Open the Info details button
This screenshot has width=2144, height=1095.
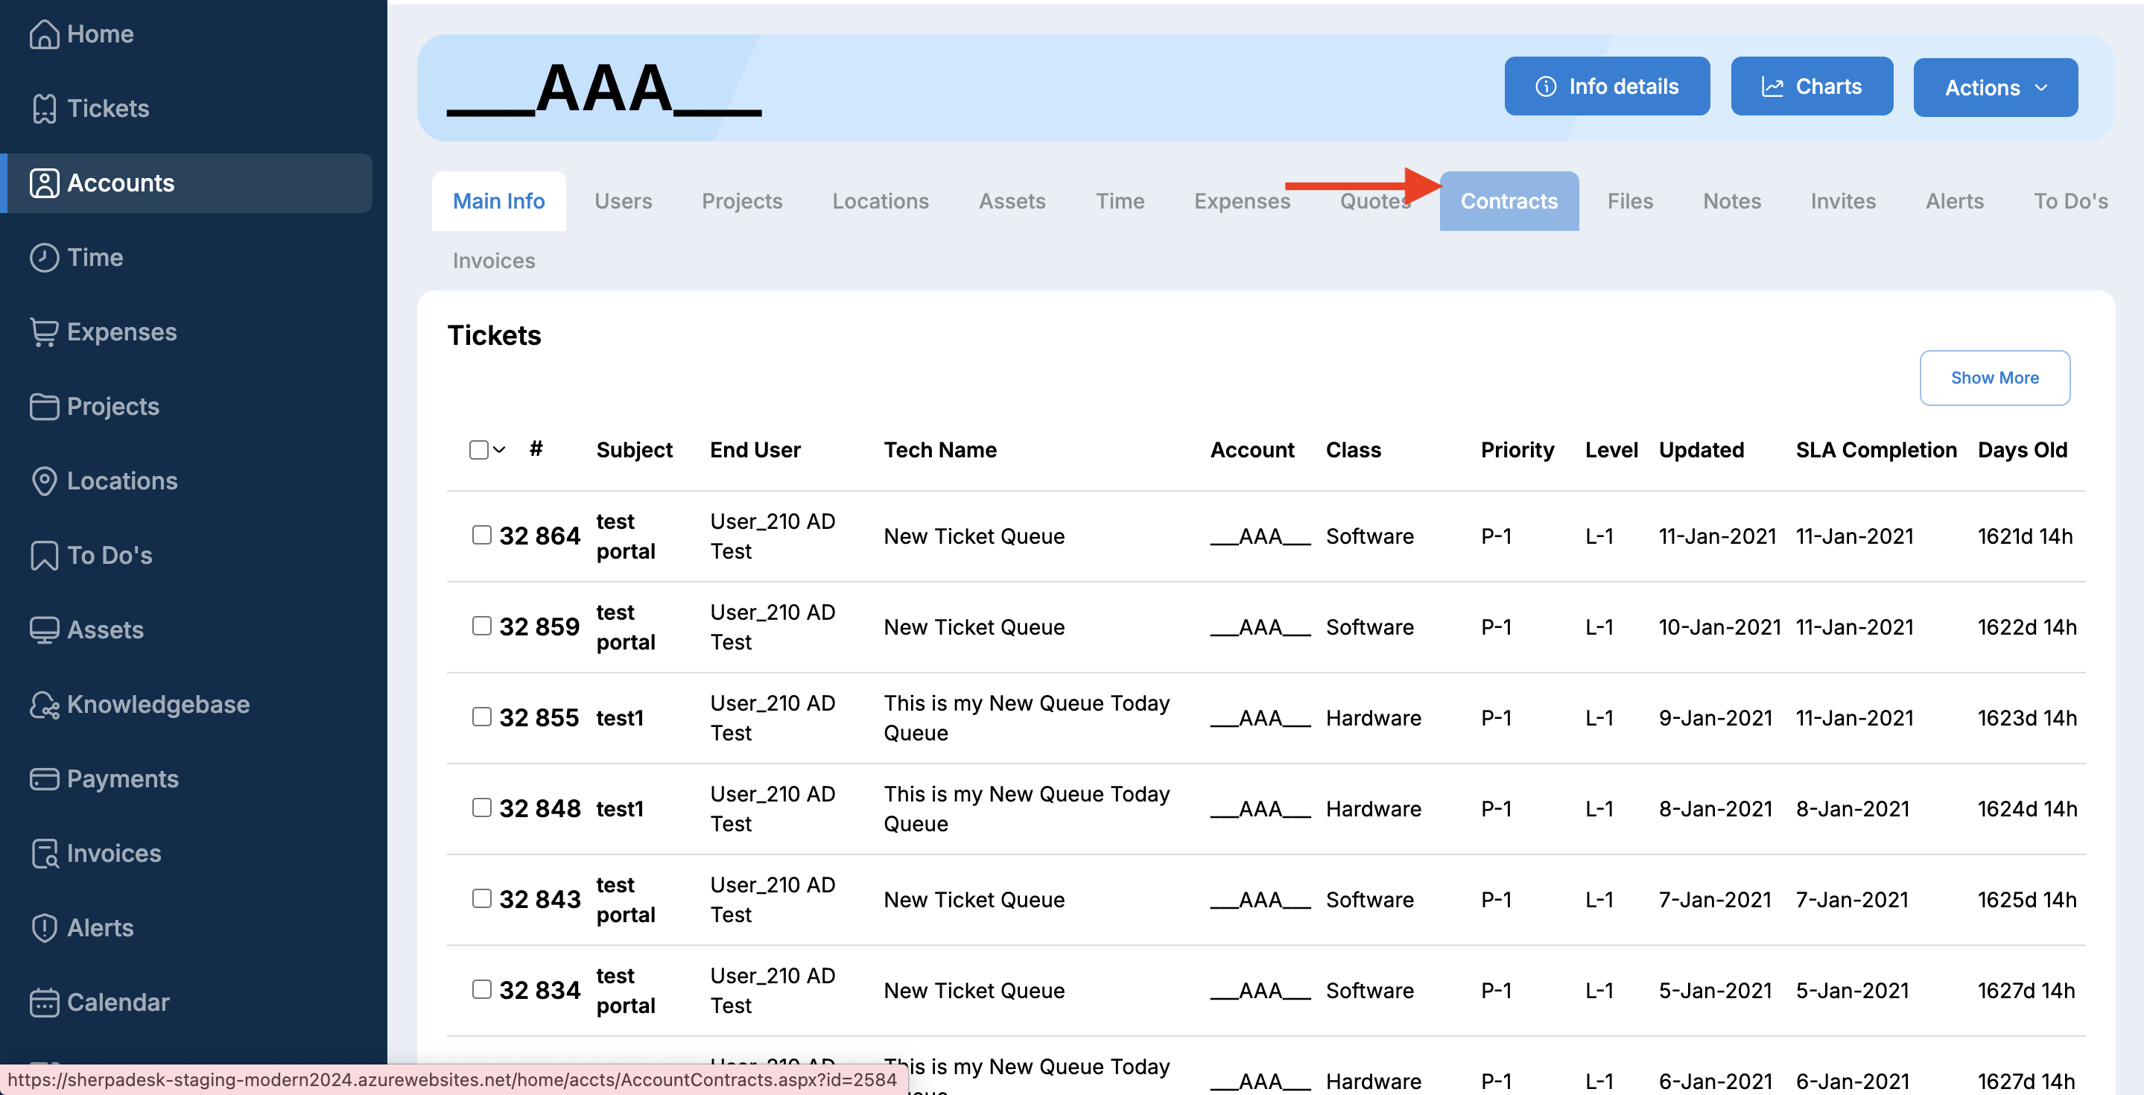click(x=1606, y=86)
